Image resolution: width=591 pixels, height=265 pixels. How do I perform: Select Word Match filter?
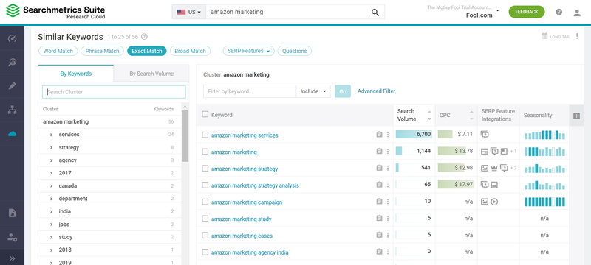point(58,51)
